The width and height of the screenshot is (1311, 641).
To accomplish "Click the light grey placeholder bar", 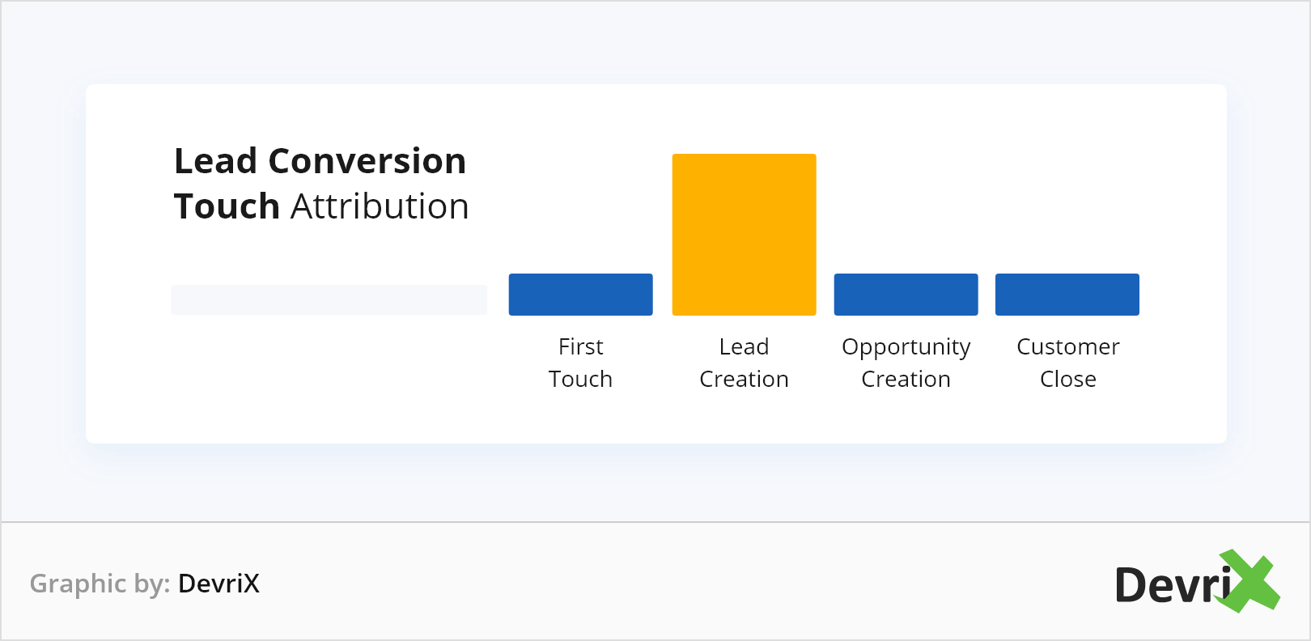I will [329, 299].
